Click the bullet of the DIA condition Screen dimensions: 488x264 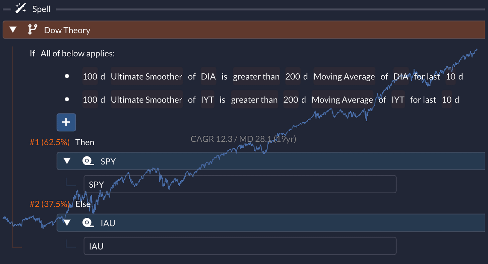click(67, 76)
